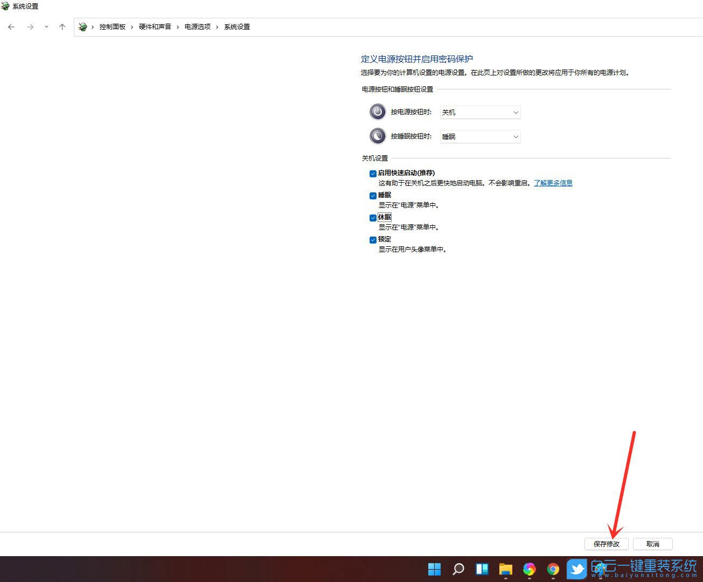Screen dimensions: 703x582
Task: Open File Explorer from the taskbar
Action: coord(505,569)
